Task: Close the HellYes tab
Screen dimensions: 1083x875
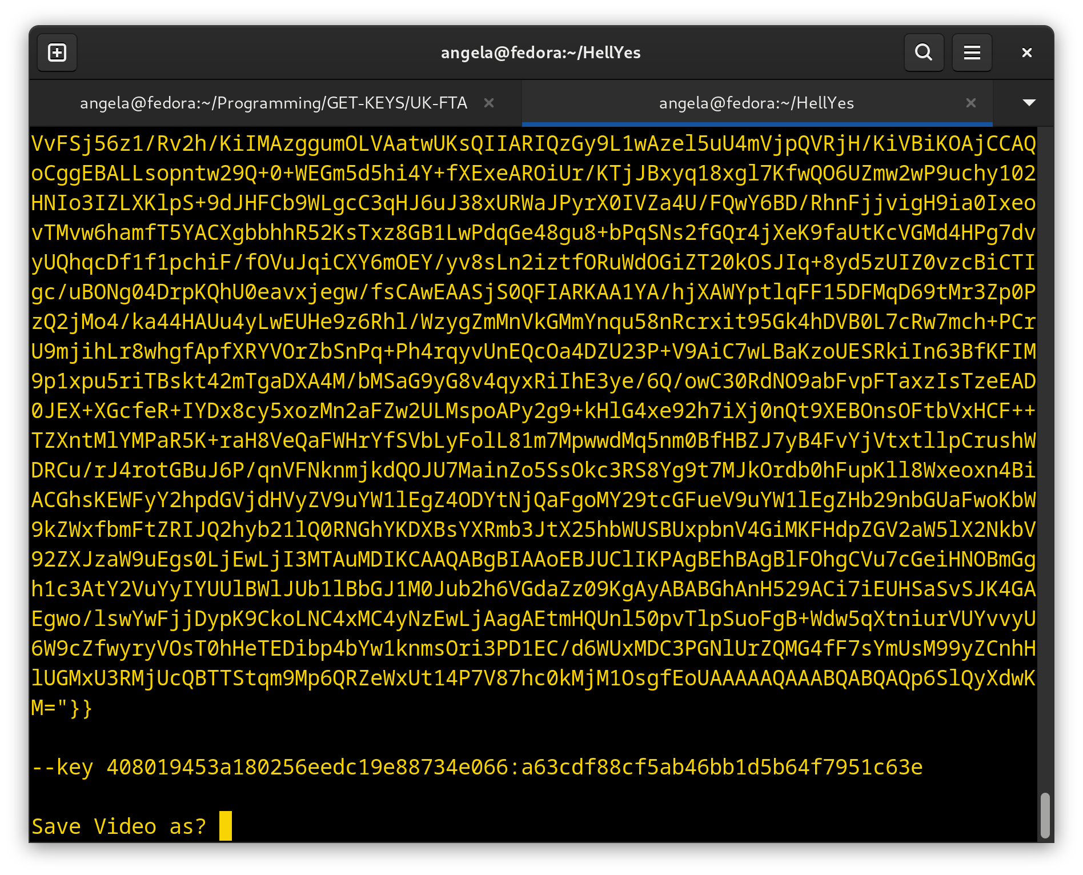Action: pos(970,103)
